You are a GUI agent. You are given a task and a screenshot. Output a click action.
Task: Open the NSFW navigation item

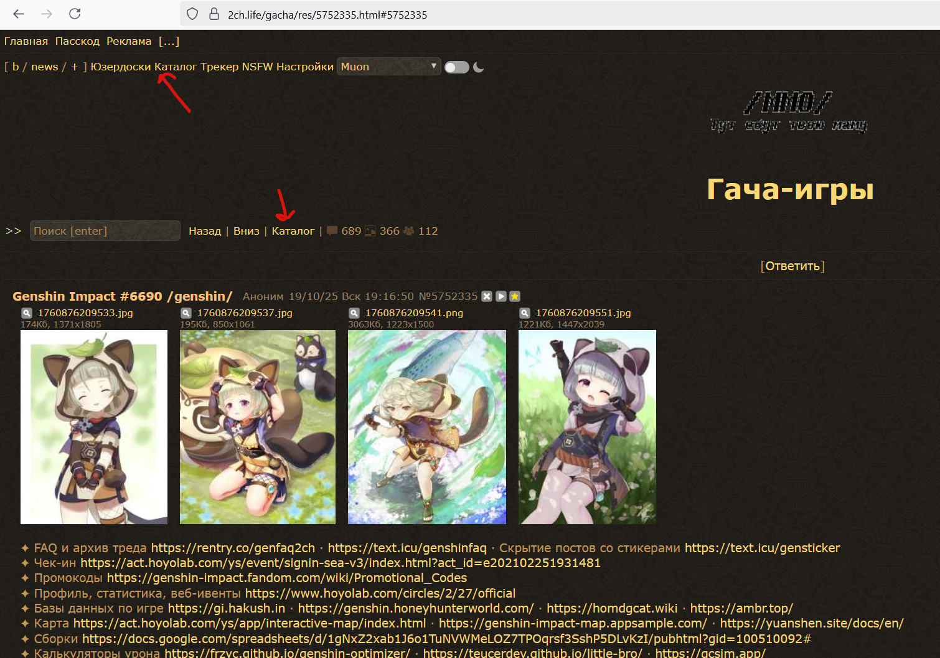(x=257, y=67)
